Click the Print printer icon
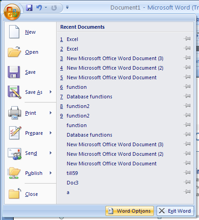Viewport: 199px width, 220px height. (x=15, y=113)
